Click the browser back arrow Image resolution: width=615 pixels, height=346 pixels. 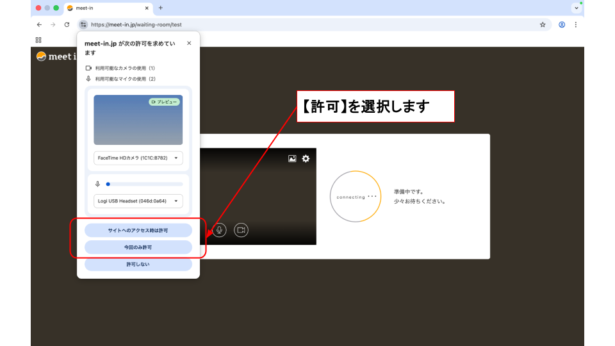39,24
